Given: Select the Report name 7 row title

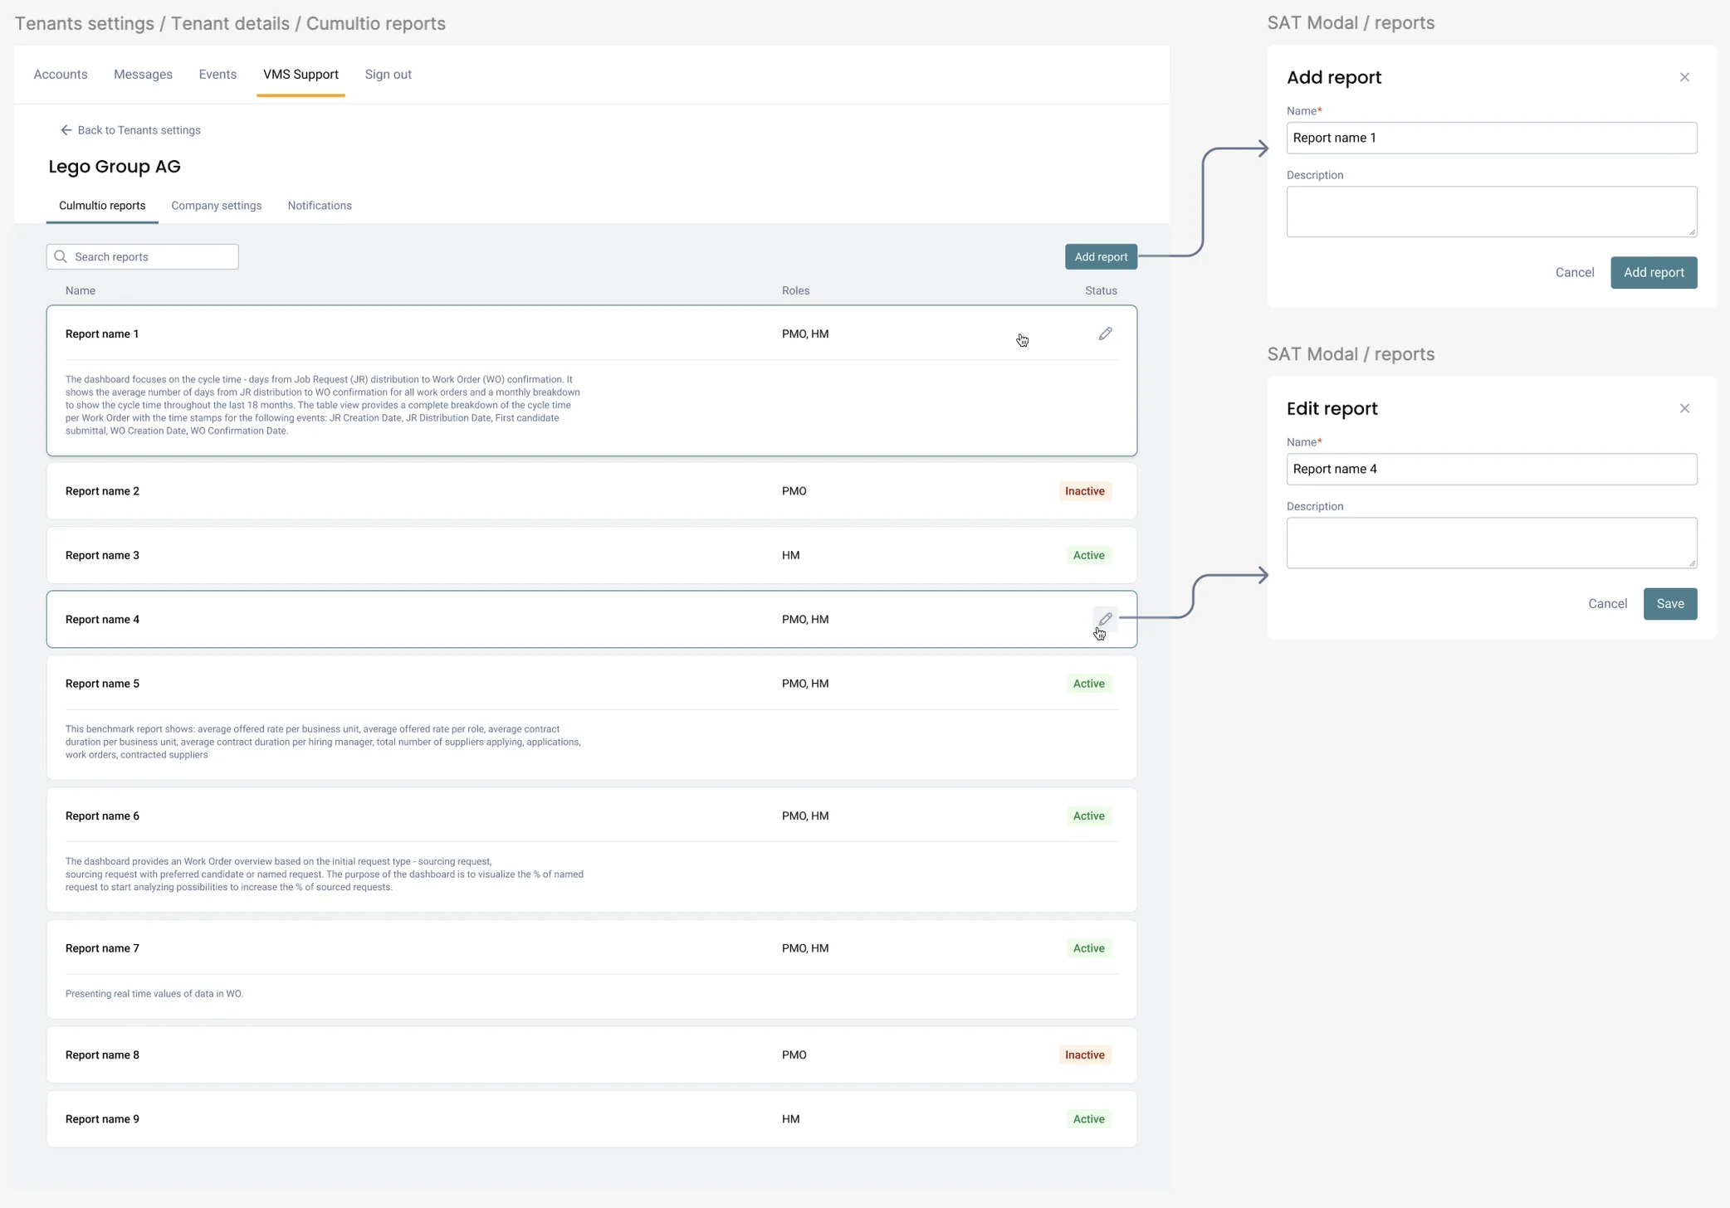Looking at the screenshot, I should click(x=102, y=948).
